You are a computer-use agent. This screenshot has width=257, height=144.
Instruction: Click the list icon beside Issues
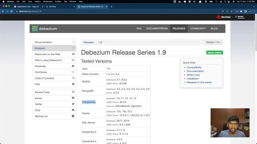coord(73,98)
